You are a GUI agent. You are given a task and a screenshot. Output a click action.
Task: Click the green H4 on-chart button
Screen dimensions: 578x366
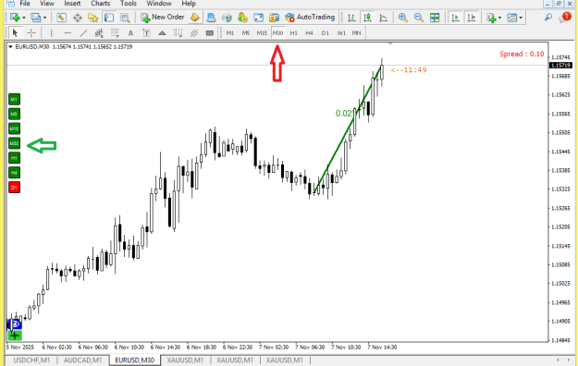(x=15, y=173)
